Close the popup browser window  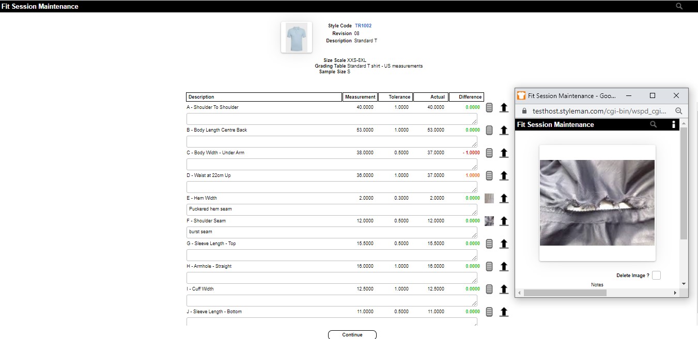676,95
